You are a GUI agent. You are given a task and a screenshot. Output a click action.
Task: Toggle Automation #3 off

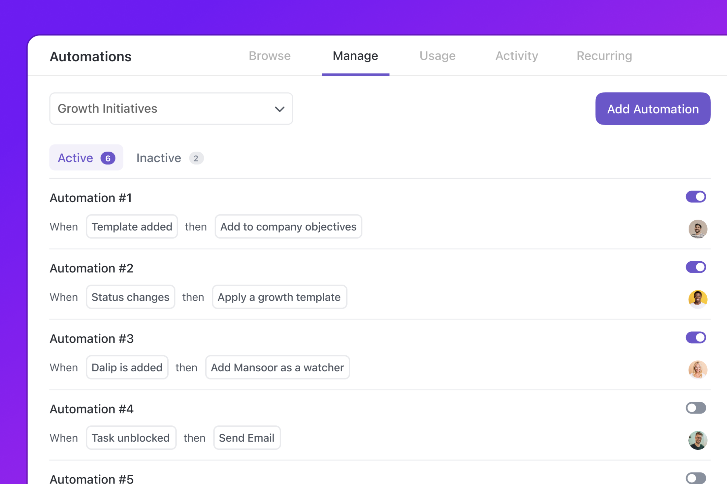coord(696,337)
